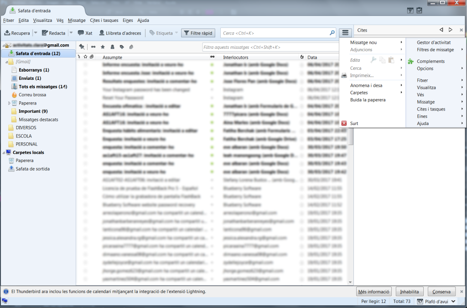Select Buida la paperera menu entry
The width and height of the screenshot is (467, 308).
coord(368,99)
